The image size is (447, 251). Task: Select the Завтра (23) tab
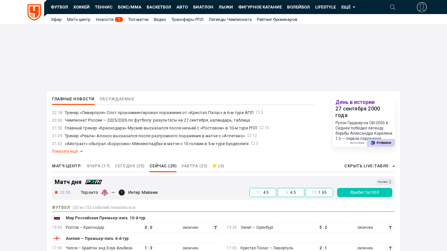pyautogui.click(x=194, y=166)
